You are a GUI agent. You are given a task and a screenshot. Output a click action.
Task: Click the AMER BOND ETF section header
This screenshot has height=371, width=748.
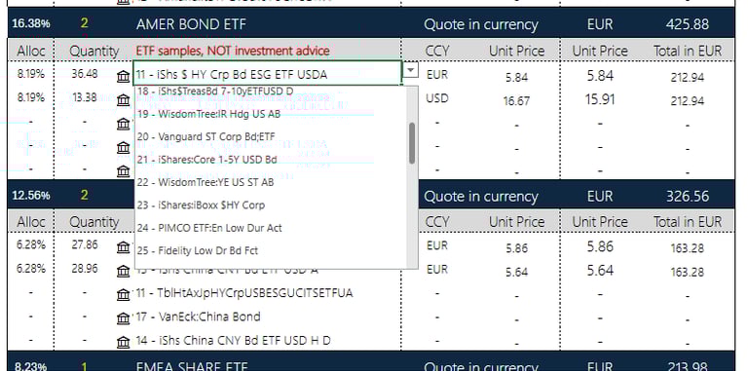coord(191,23)
